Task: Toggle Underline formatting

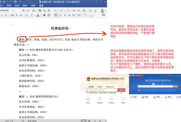Action: [x=6, y=15]
